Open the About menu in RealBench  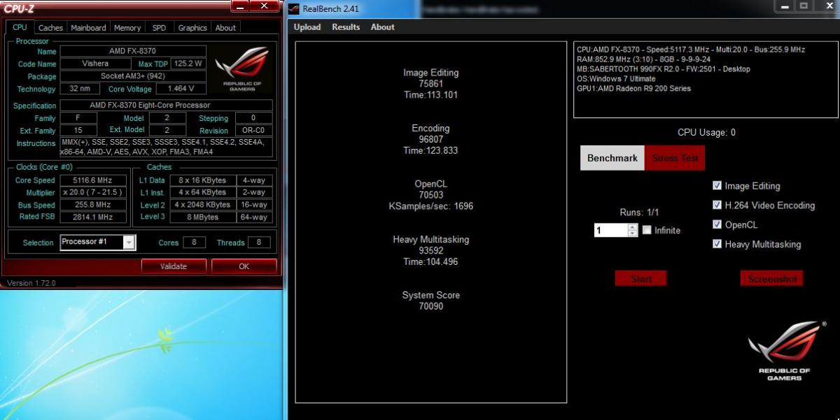[382, 27]
